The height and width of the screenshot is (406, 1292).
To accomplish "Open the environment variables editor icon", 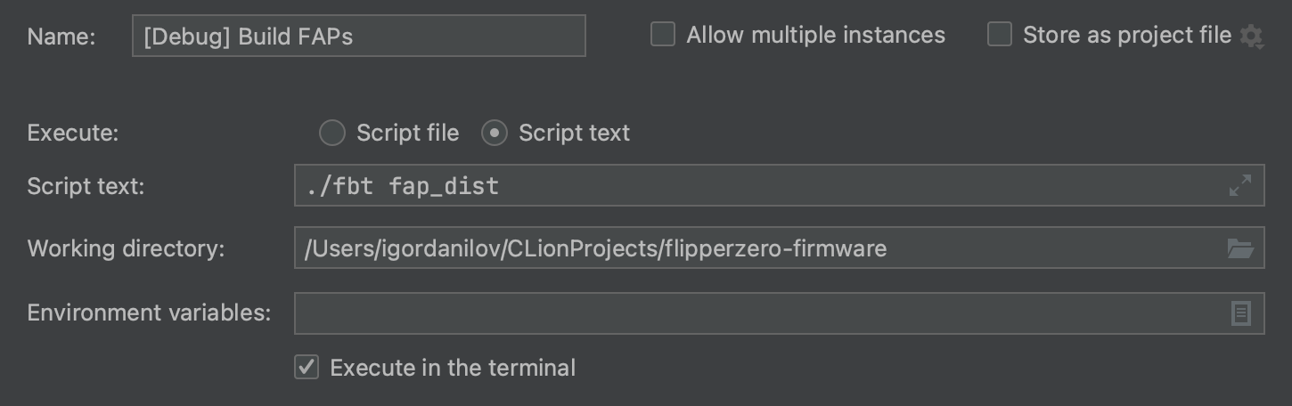I will pos(1240,313).
